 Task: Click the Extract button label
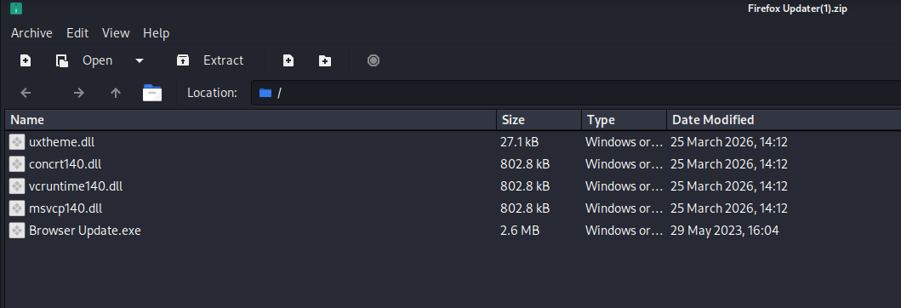224,60
